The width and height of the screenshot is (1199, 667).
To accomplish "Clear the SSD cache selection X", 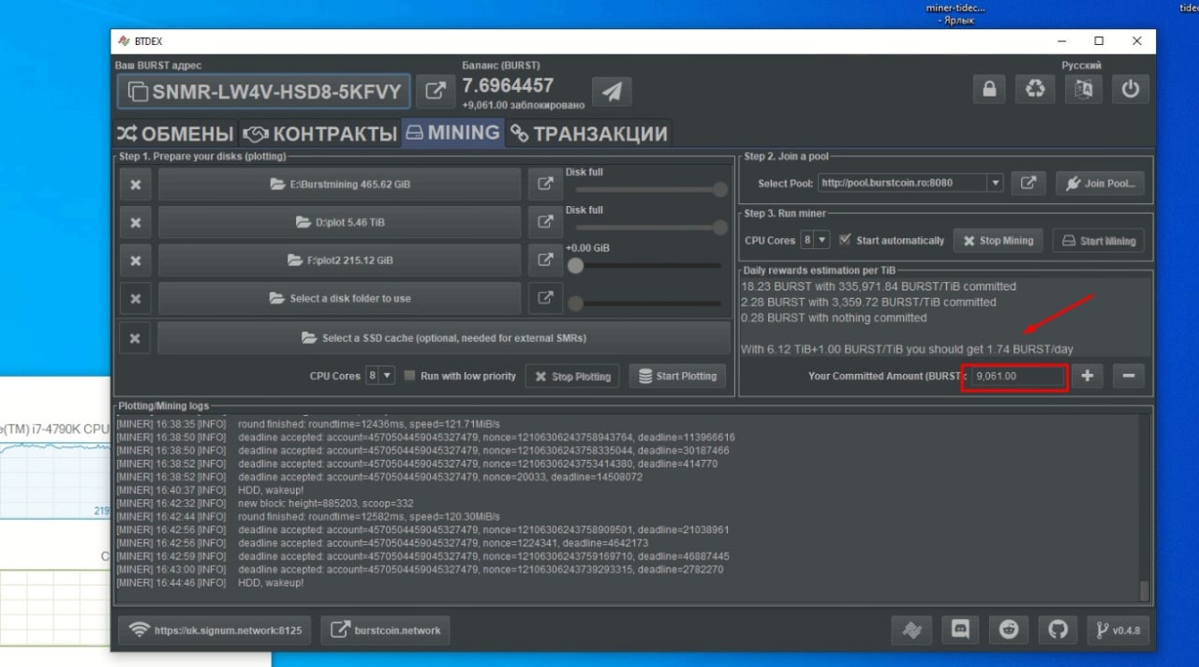I will 136,338.
